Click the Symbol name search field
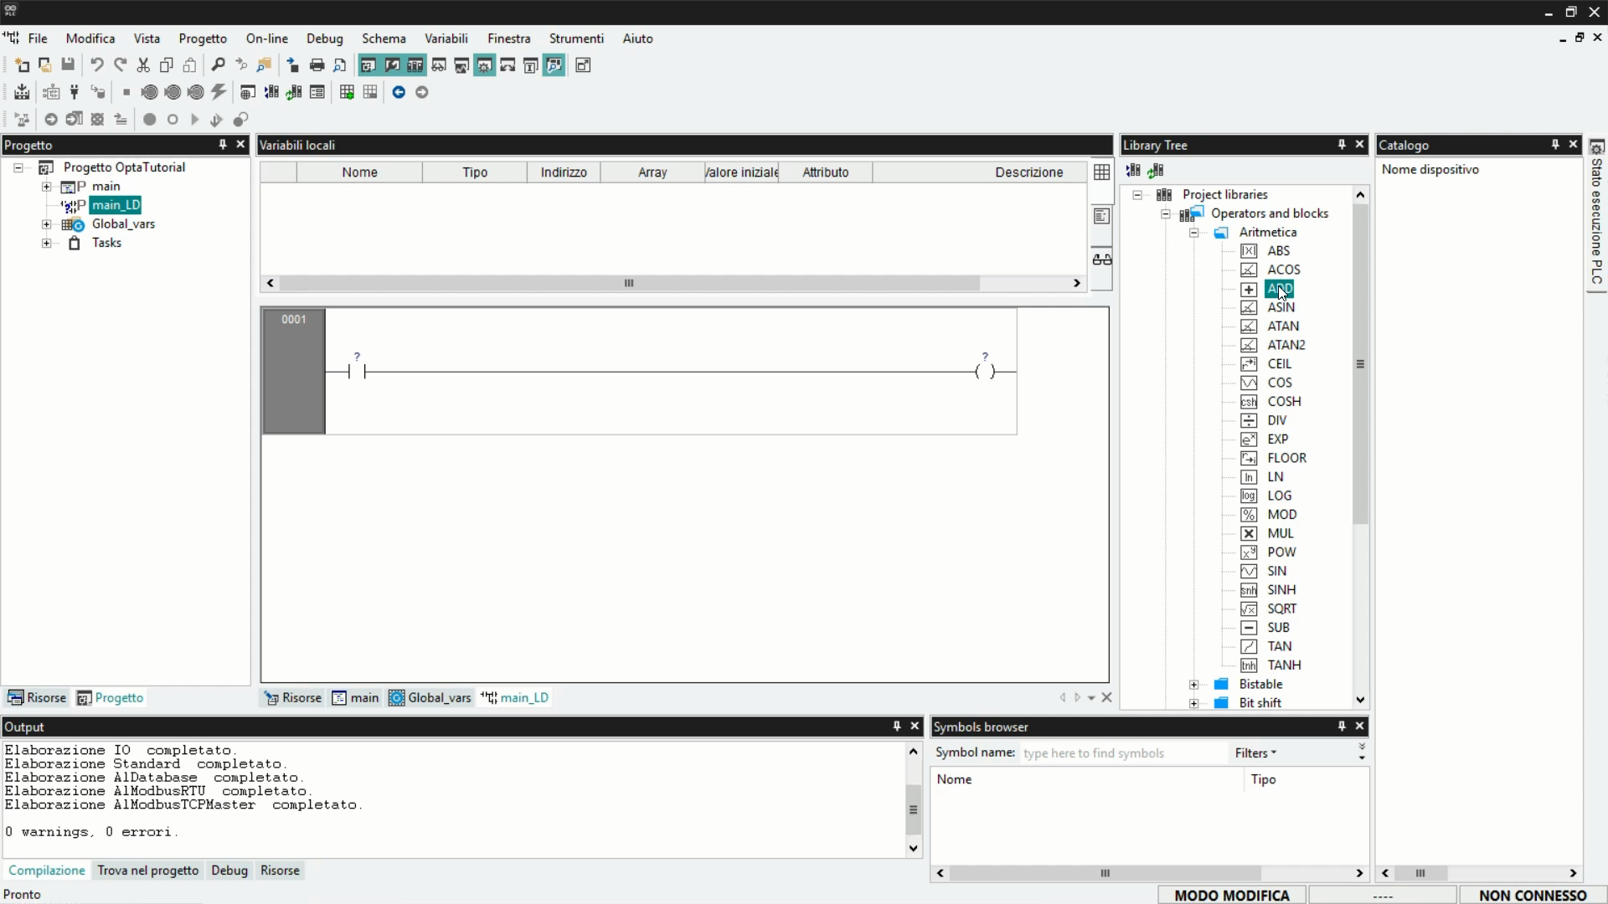The width and height of the screenshot is (1608, 904). (x=1122, y=753)
